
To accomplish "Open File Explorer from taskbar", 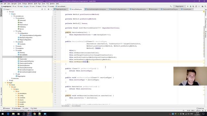I will 13,114.
